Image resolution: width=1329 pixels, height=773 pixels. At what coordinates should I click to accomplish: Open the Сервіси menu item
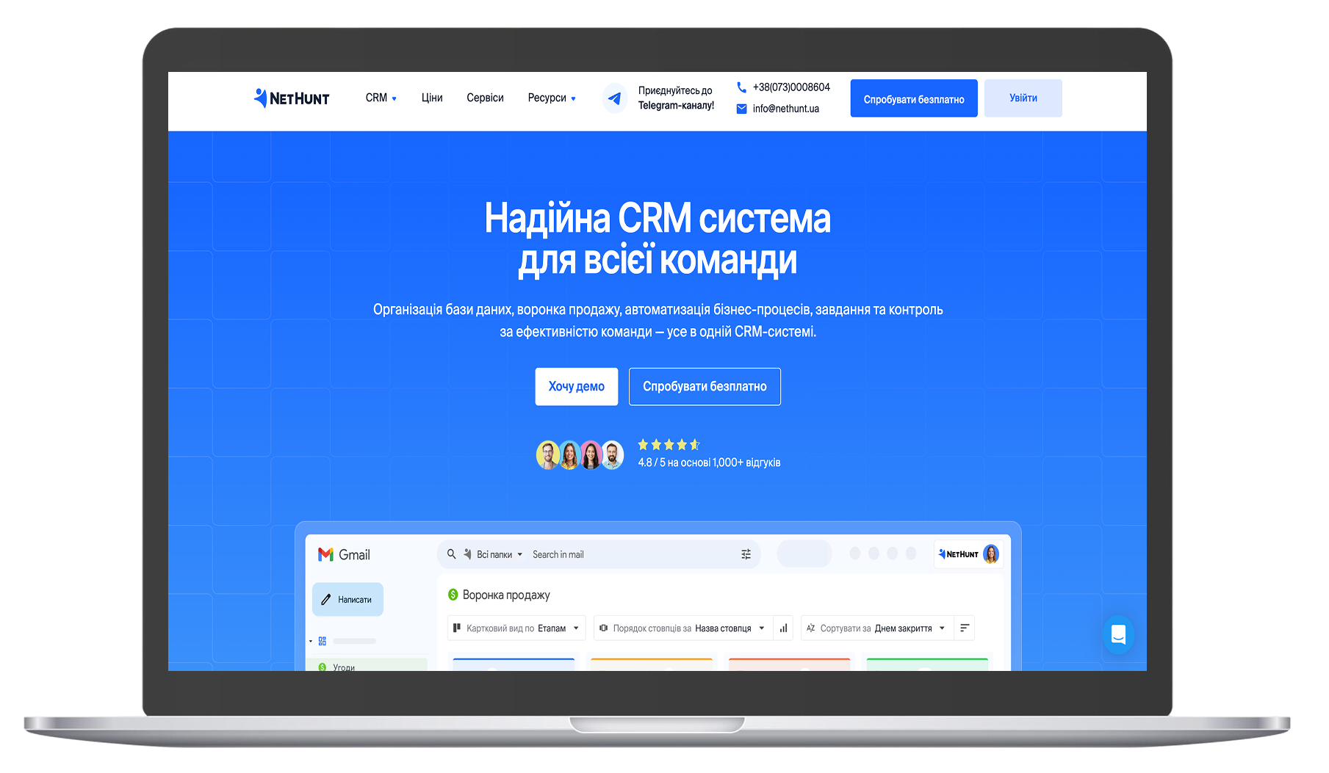click(x=485, y=98)
